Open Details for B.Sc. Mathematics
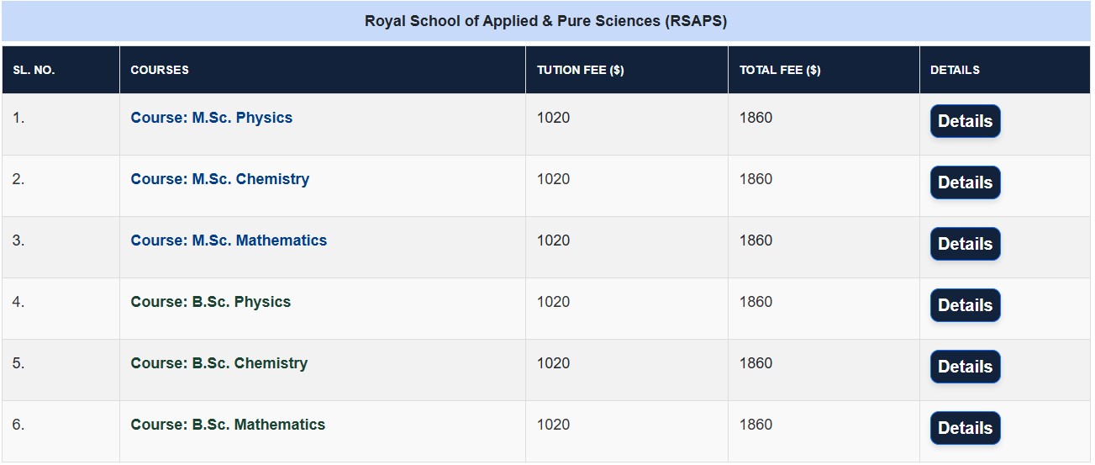 (965, 428)
